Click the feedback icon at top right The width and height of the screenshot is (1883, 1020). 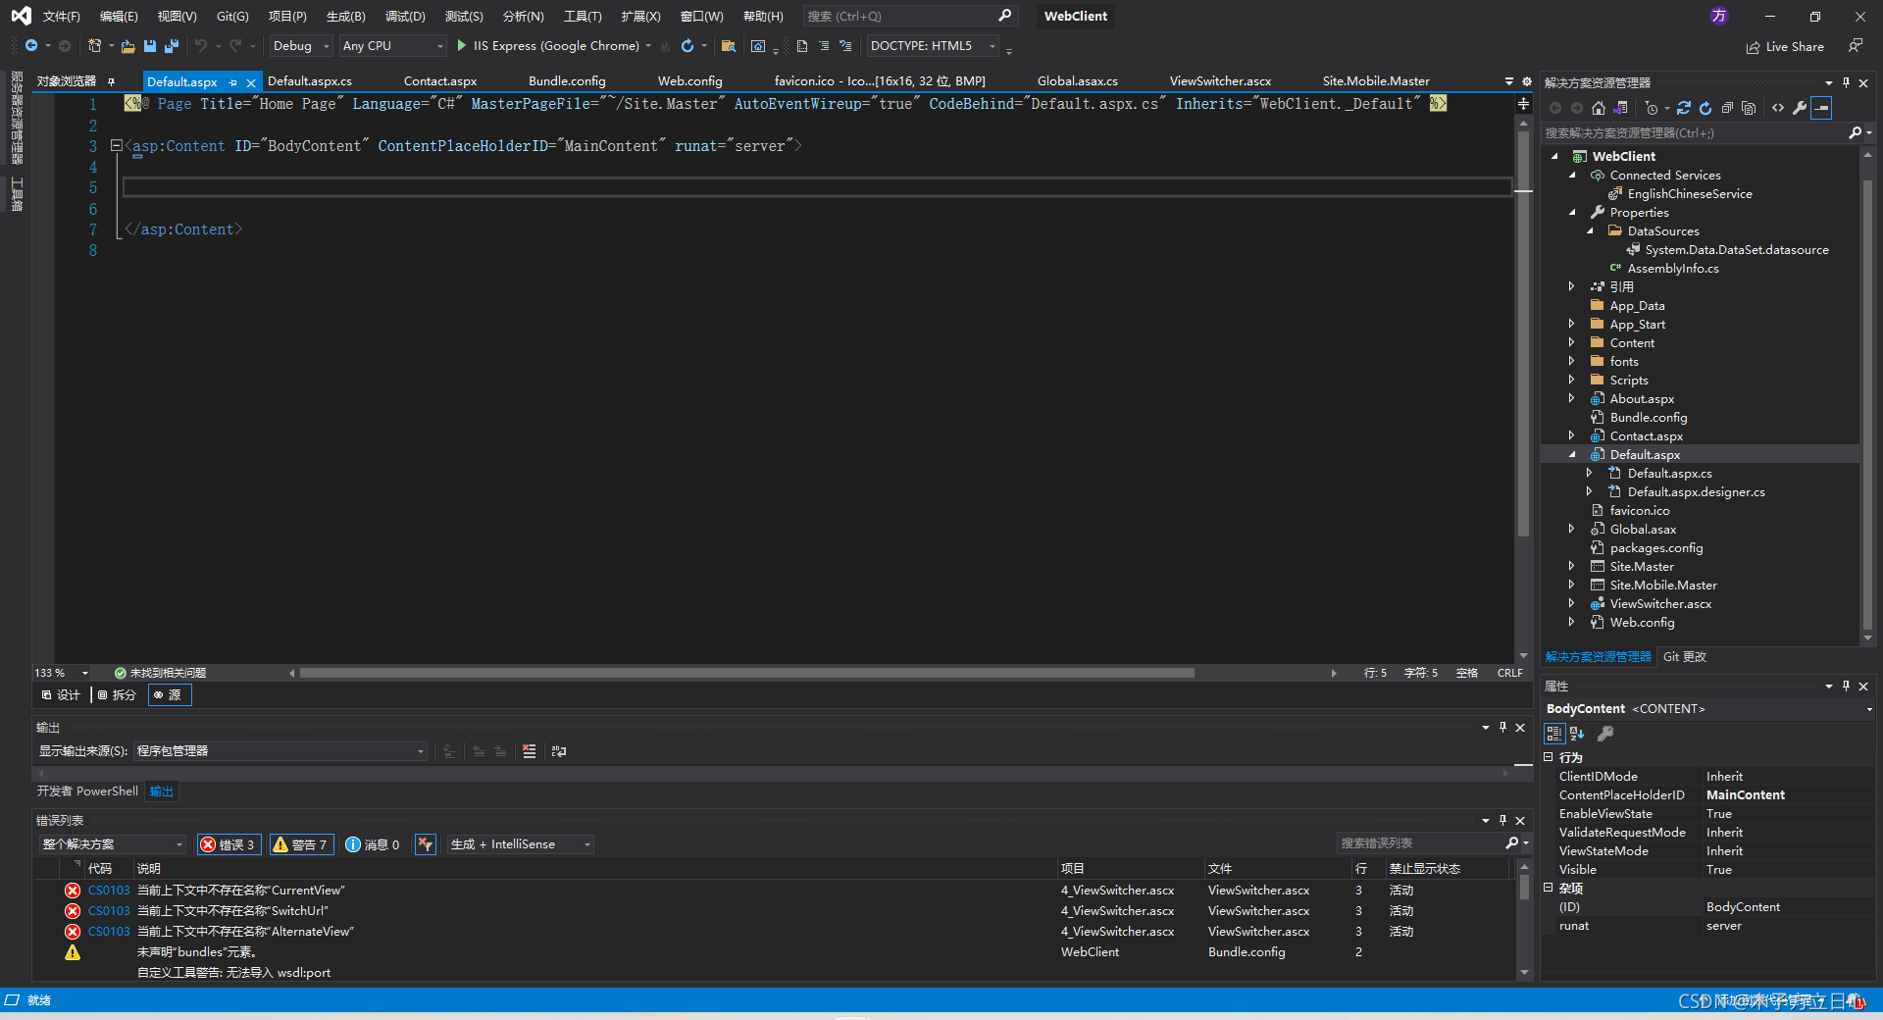pyautogui.click(x=1855, y=46)
